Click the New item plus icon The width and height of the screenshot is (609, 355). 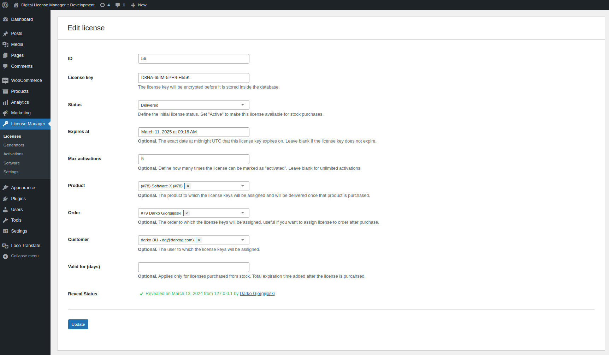point(132,5)
